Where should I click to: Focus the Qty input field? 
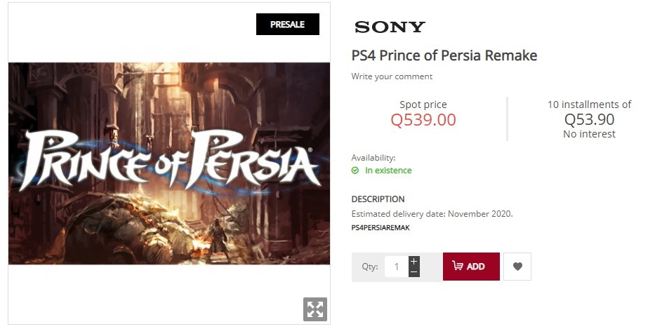[397, 267]
